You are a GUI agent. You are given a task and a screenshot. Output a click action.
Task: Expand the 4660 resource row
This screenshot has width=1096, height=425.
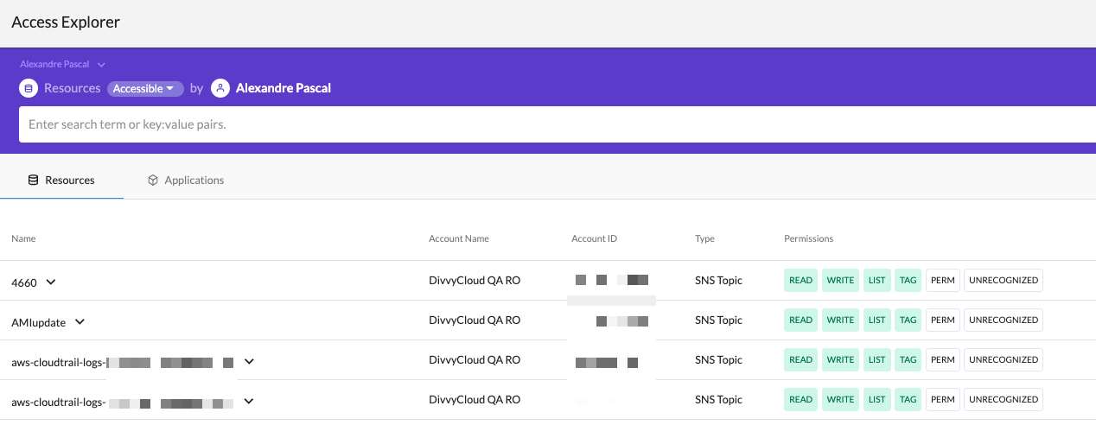click(x=51, y=282)
